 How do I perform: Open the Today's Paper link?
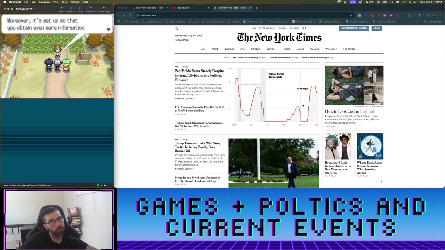pyautogui.click(x=182, y=40)
